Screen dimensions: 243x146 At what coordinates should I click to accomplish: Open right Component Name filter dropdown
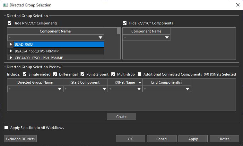pos(167,38)
